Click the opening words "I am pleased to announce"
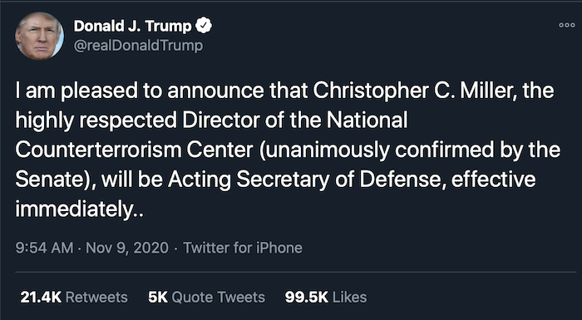582x320 pixels. pos(136,91)
